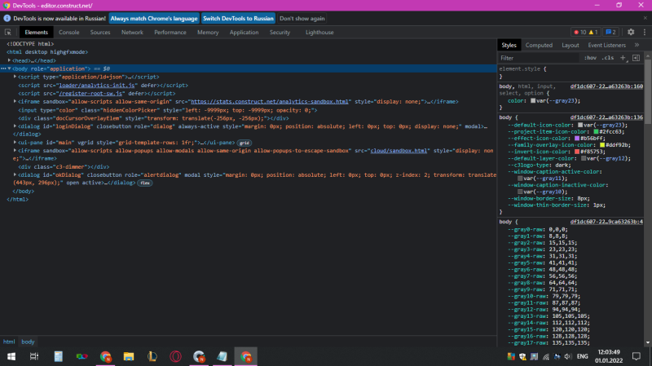Open the Performance tab

(170, 32)
